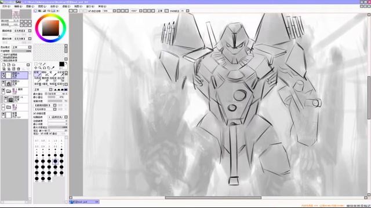Select the Move tool (four-arrow cross)
Image resolution: width=371 pixels, height=208 pixels.
(36, 68)
